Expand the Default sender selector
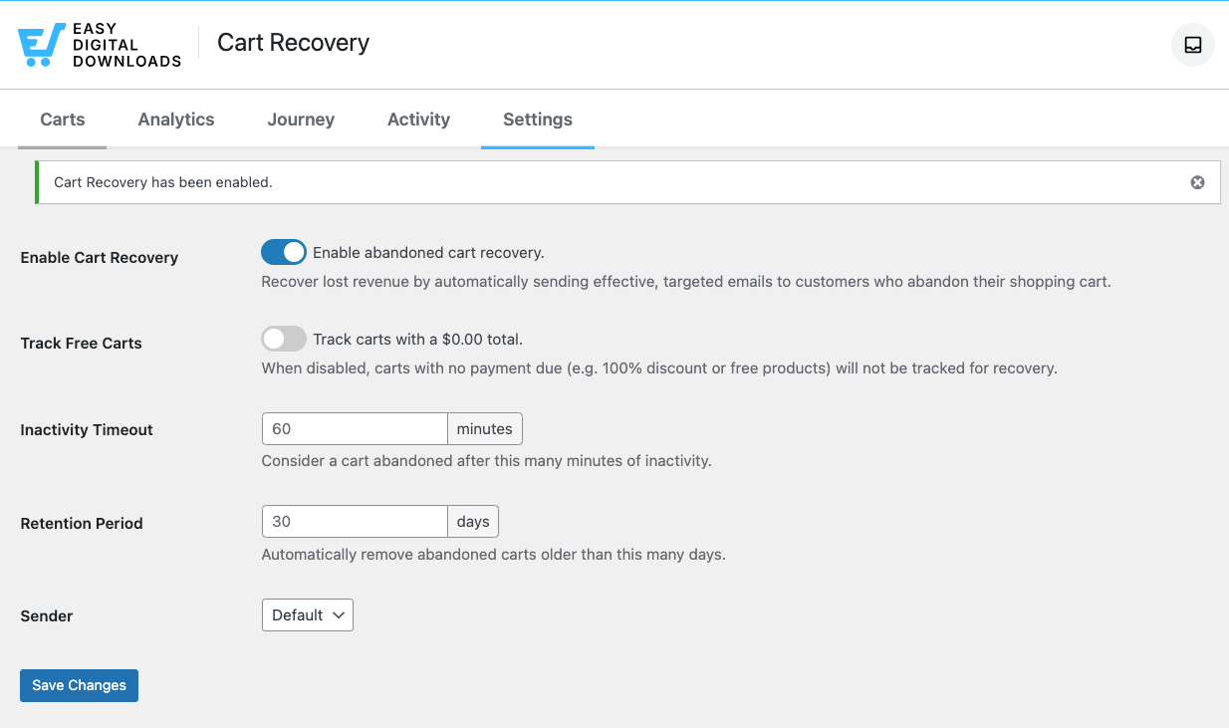This screenshot has height=728, width=1229. coord(307,614)
